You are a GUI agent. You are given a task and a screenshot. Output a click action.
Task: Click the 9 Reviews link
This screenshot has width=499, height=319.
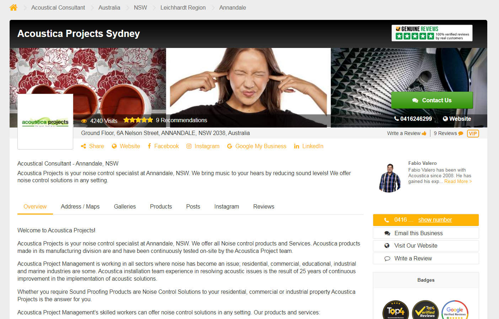point(449,134)
